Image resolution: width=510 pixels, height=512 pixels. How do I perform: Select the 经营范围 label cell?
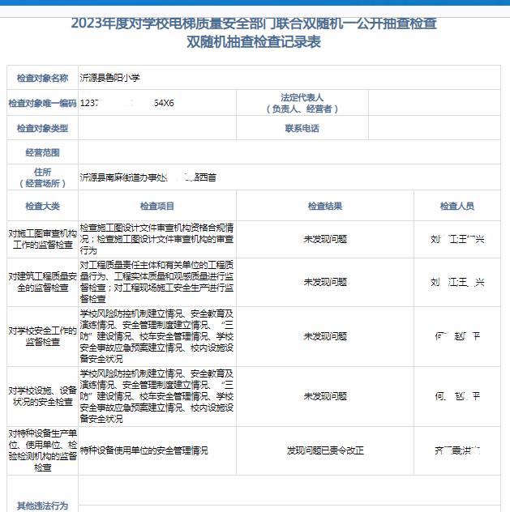(43, 152)
